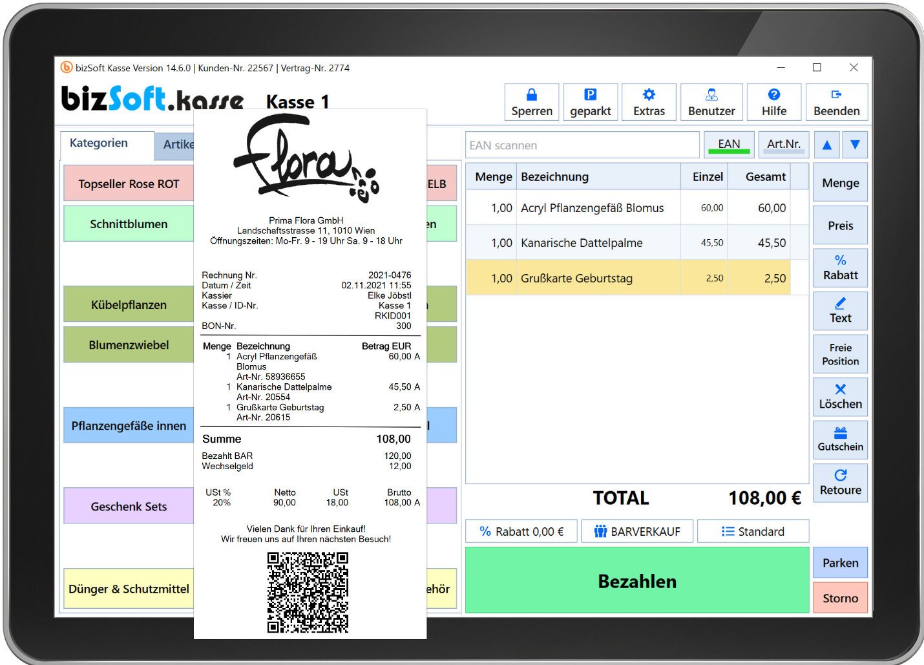Viewport: 924px width, 665px height.
Task: Start a Retoure return
Action: pyautogui.click(x=840, y=482)
